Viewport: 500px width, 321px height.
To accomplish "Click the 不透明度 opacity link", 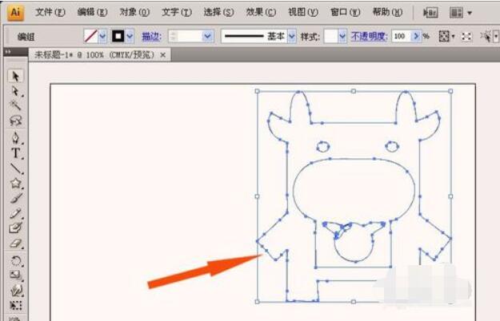I will point(369,36).
